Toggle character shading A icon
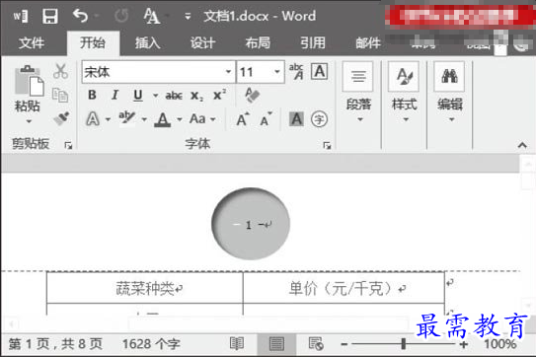Screen dimensions: 536x357 [x=296, y=119]
